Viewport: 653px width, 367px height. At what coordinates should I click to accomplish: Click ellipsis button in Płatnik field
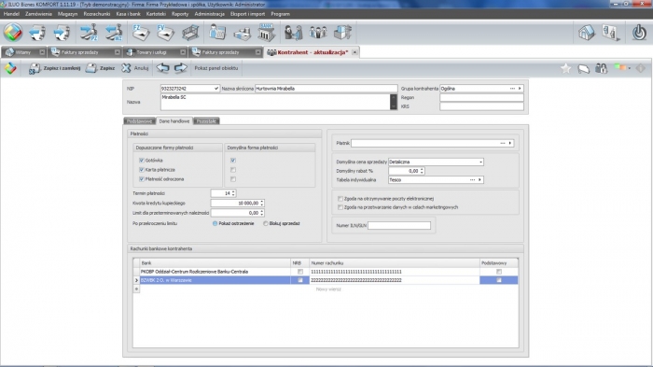pyautogui.click(x=502, y=143)
